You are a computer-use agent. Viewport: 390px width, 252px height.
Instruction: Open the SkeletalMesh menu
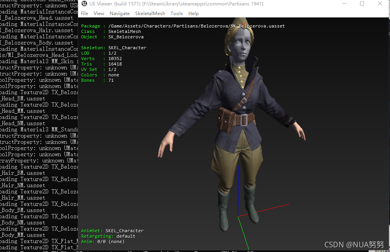pos(150,14)
